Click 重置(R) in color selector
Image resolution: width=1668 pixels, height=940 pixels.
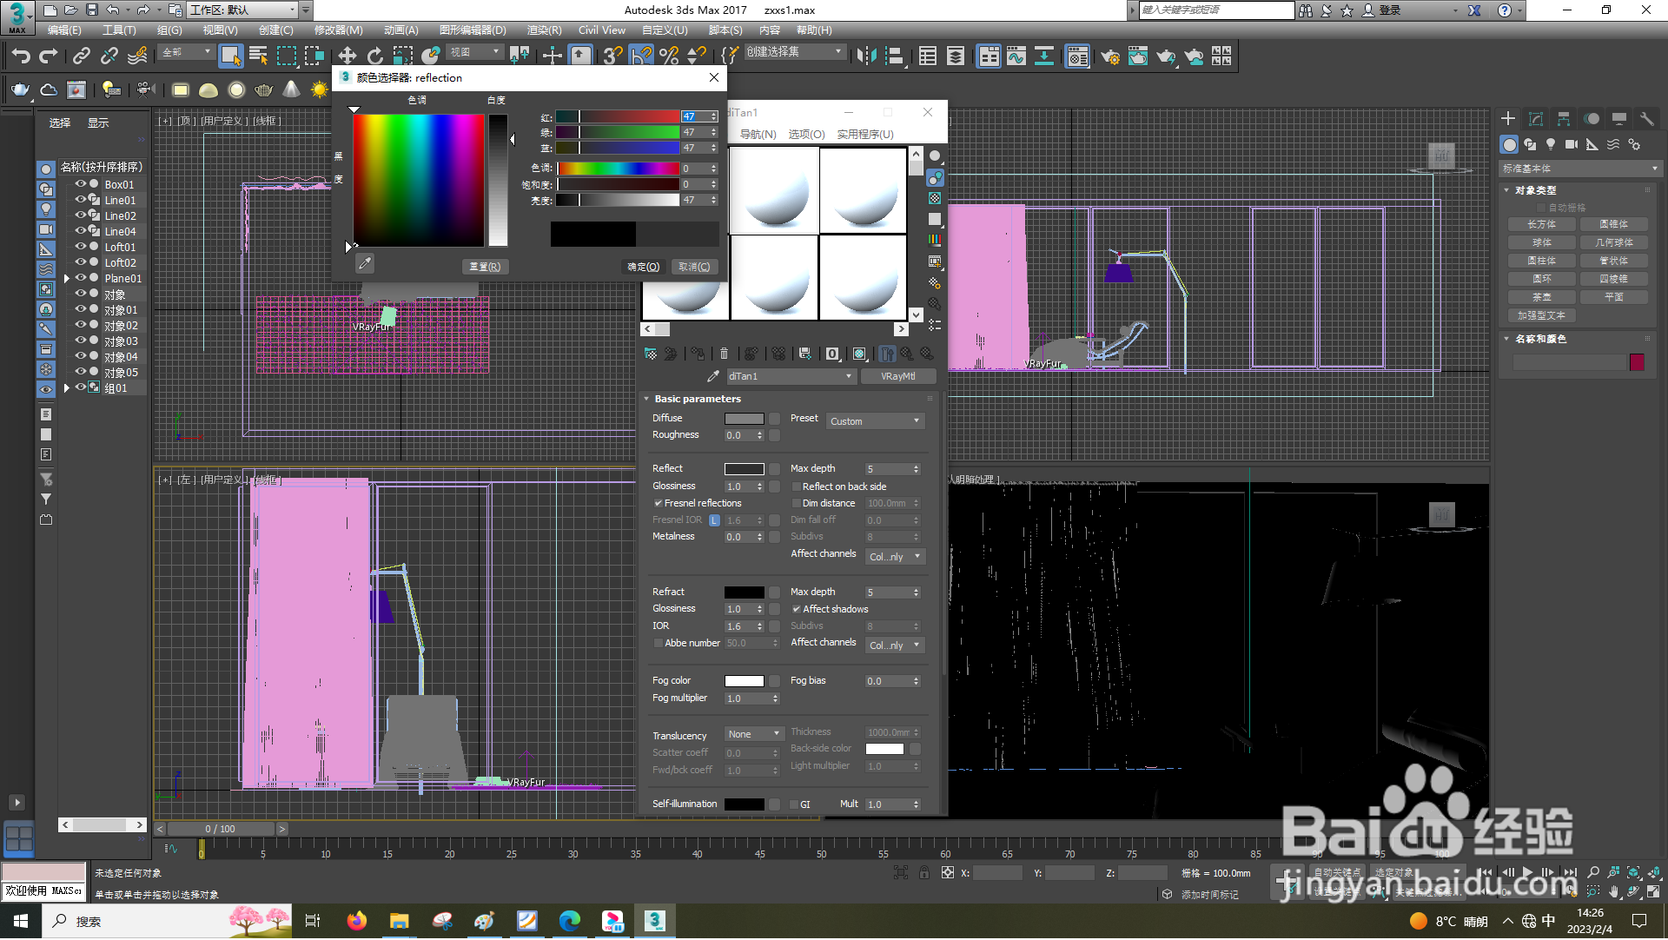click(x=485, y=267)
